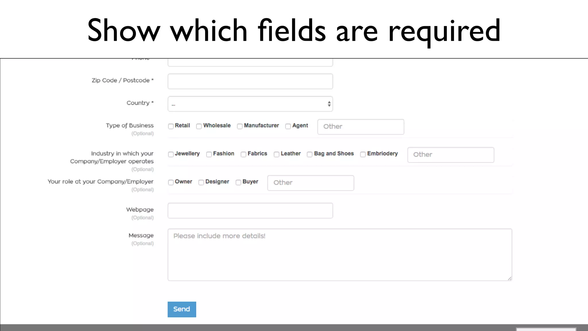Select the Owner role checkbox

pyautogui.click(x=171, y=182)
